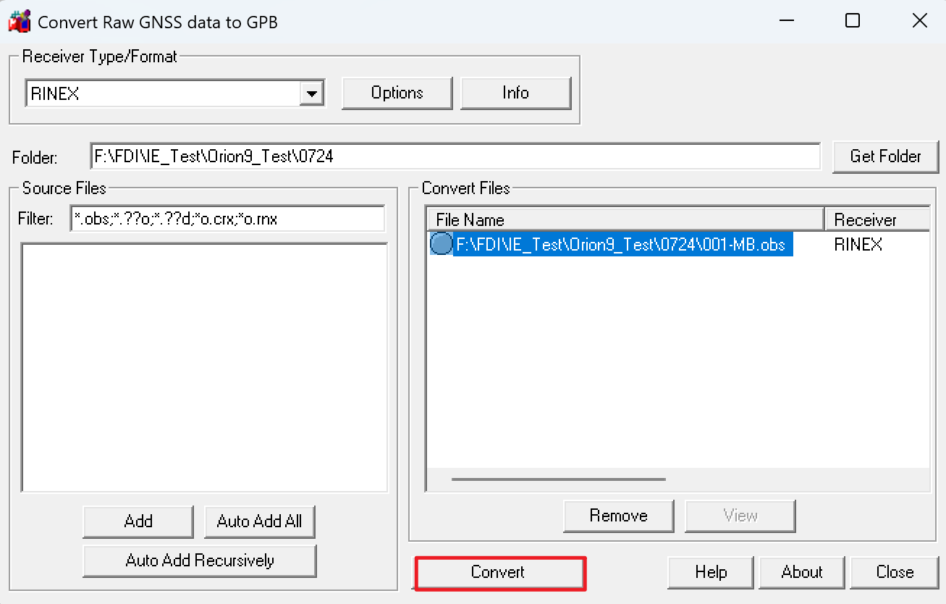The width and height of the screenshot is (946, 604).
Task: Click the blue circle icon beside 001-MB.obs
Action: tap(441, 244)
